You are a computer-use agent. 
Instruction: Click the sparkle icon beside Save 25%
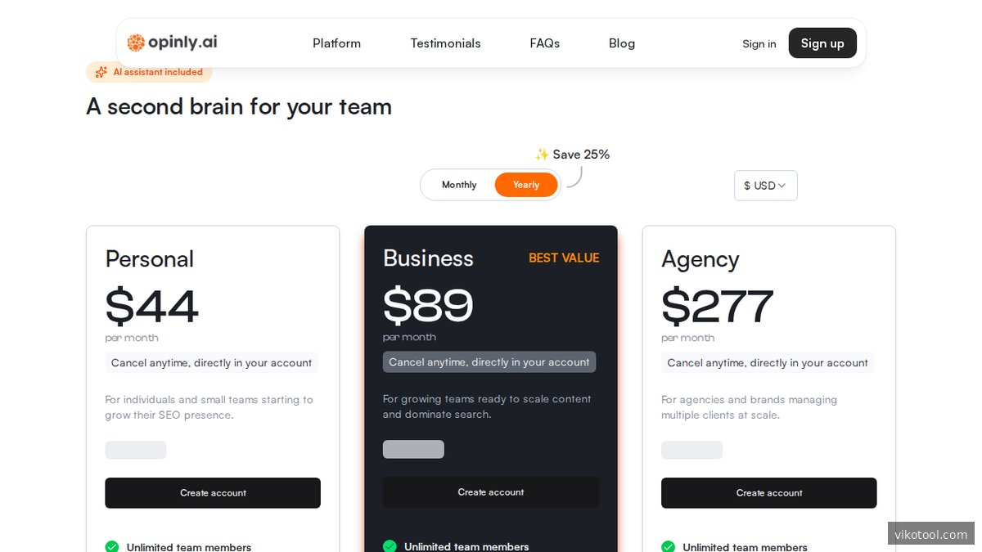pos(542,154)
